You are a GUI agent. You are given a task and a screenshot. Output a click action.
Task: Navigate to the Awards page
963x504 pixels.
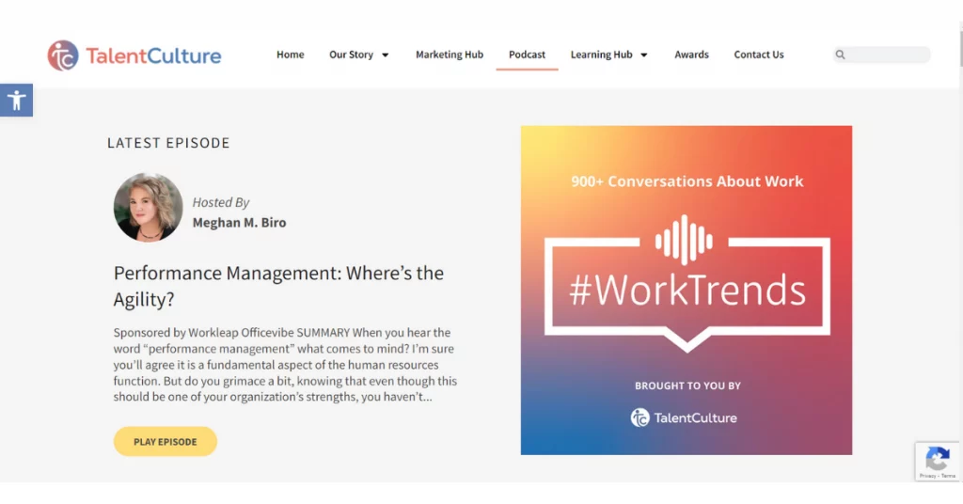[x=691, y=55]
